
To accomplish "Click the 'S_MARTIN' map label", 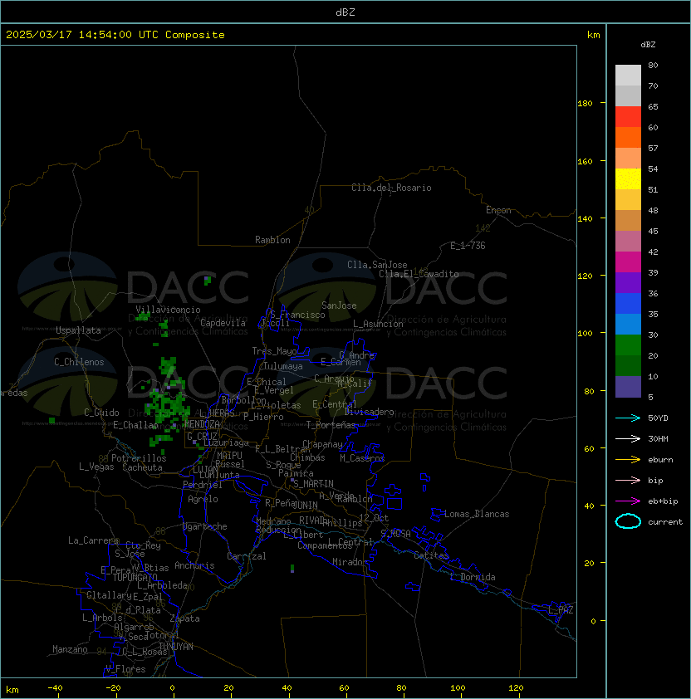I will coord(314,484).
